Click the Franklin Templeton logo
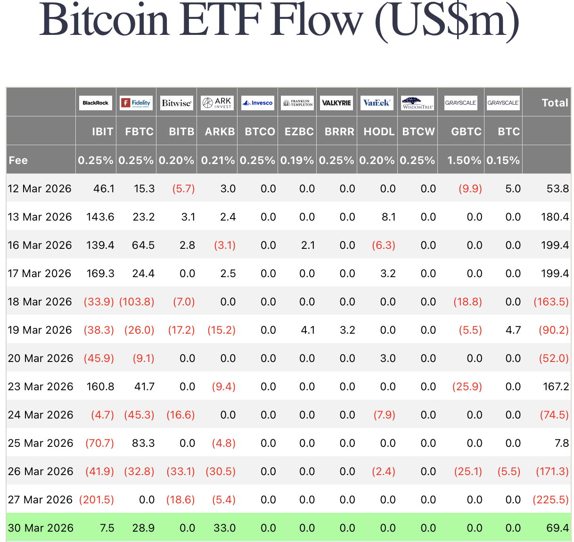Viewport: 574px width, 542px height. pos(297,103)
